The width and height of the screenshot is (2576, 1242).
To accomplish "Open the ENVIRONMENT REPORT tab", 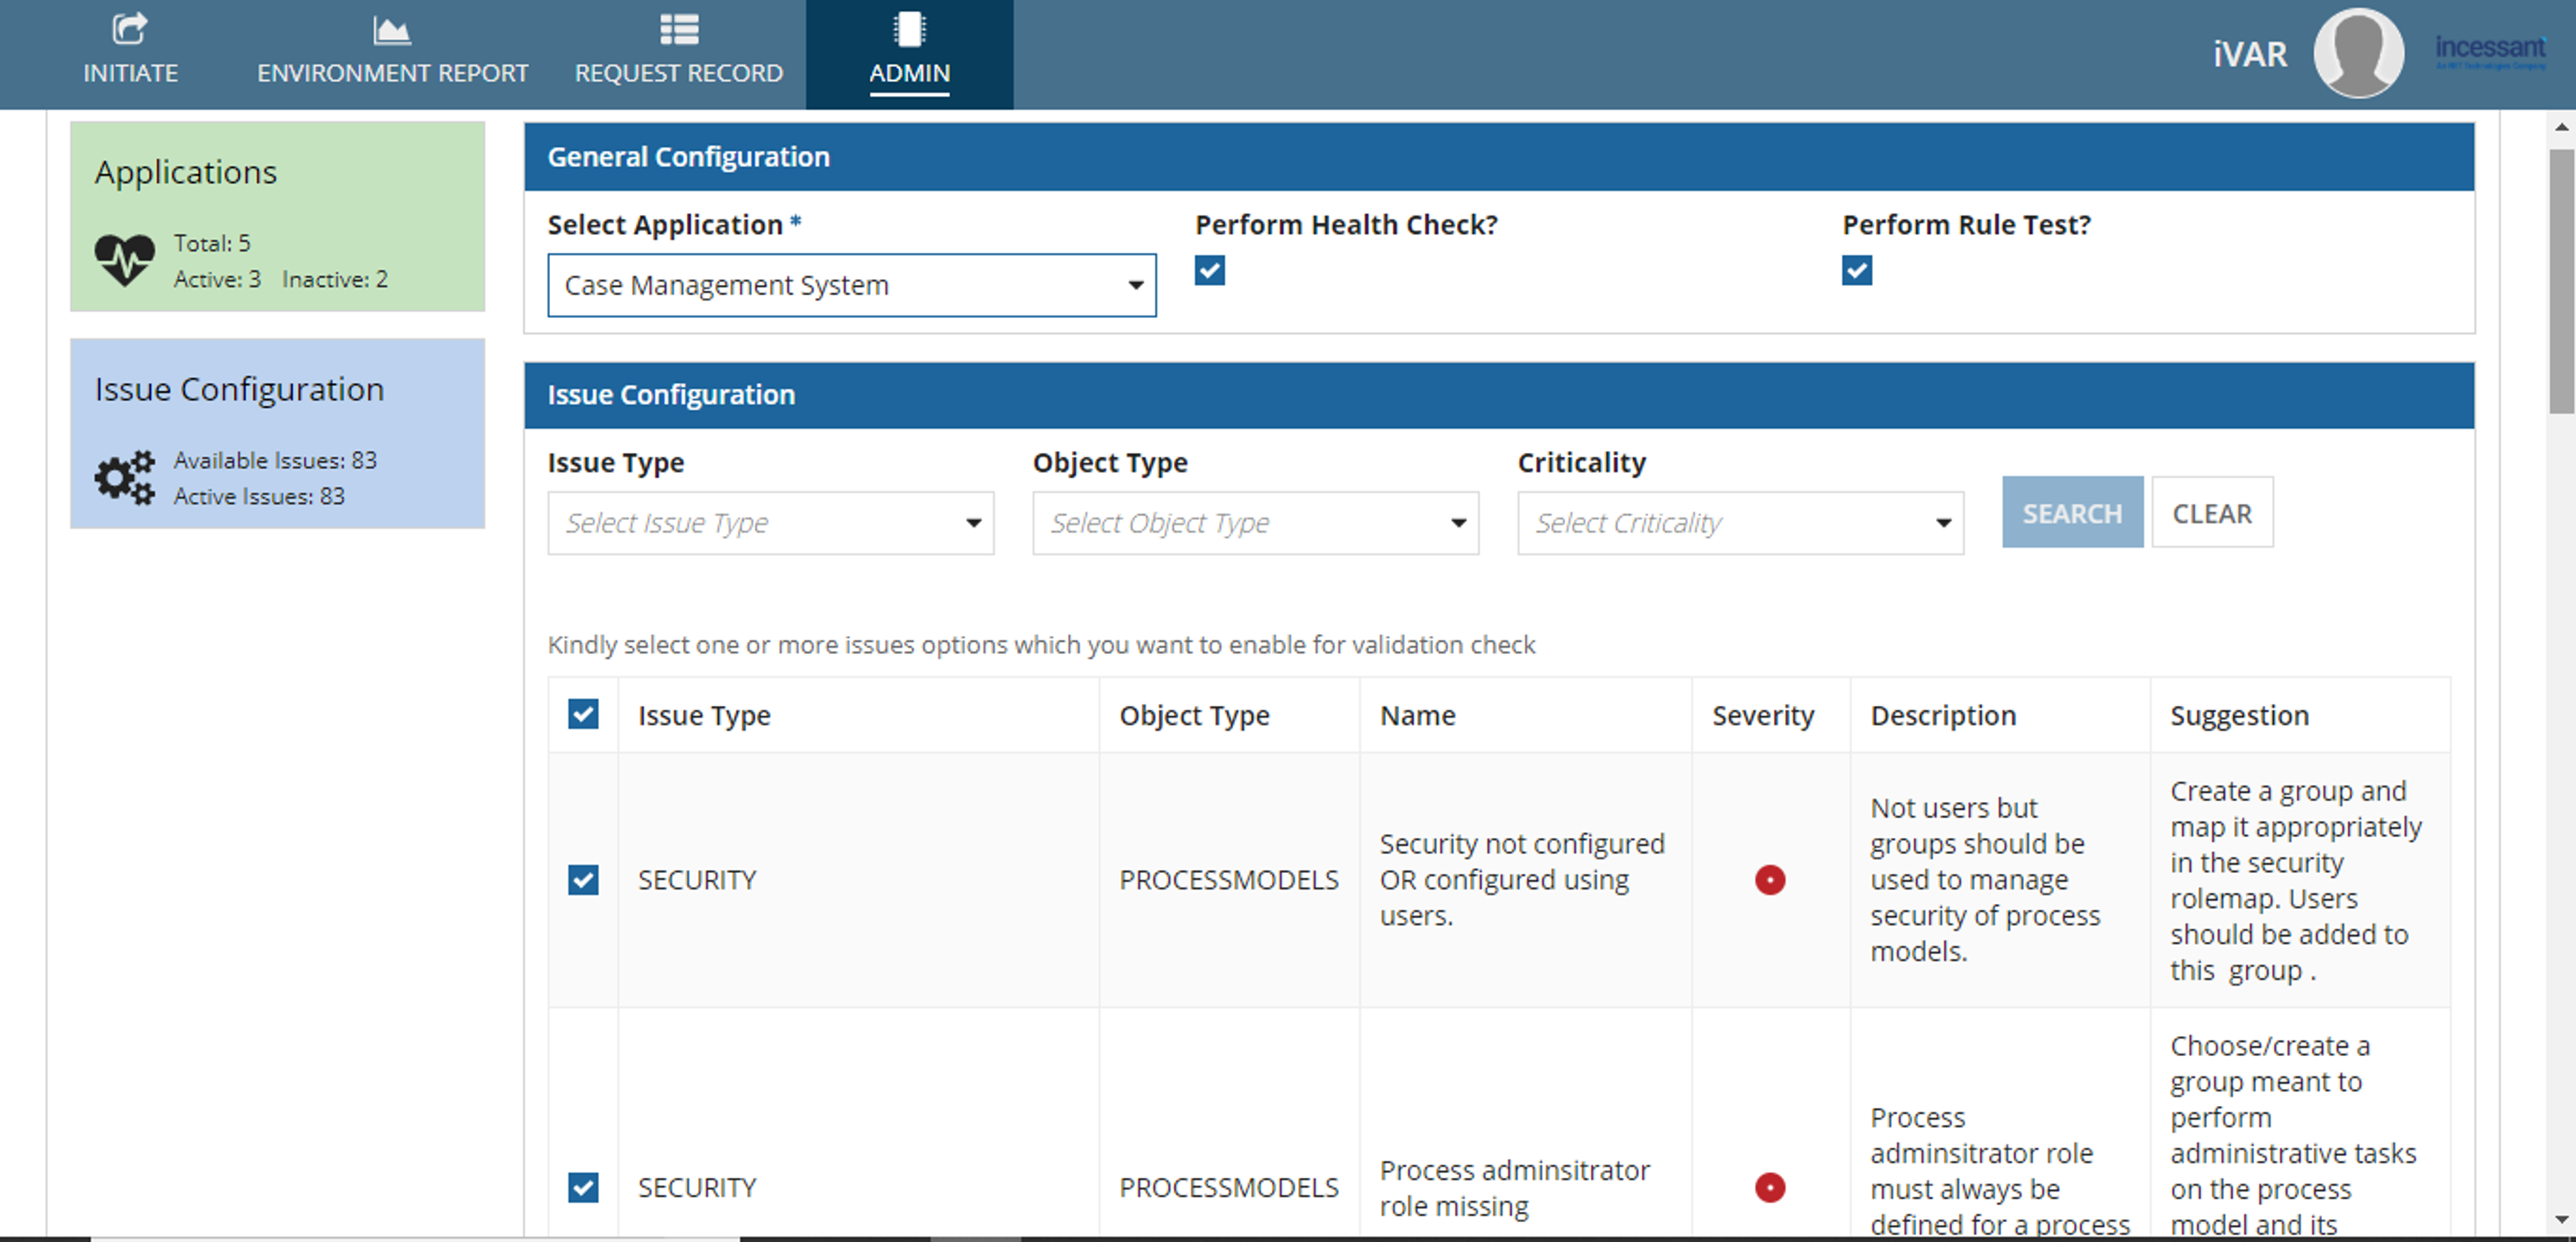I will point(392,54).
